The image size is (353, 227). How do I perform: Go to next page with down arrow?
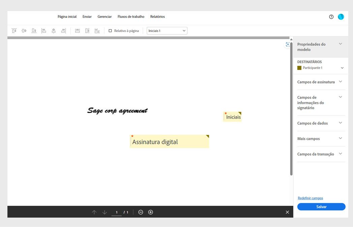click(104, 212)
